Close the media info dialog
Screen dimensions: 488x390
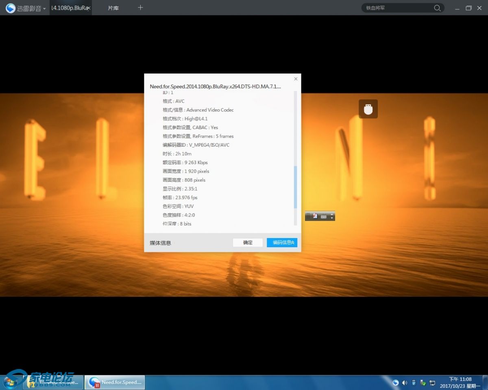[x=296, y=79]
